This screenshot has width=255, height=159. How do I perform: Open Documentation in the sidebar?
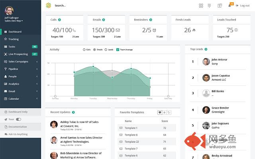tap(20, 127)
